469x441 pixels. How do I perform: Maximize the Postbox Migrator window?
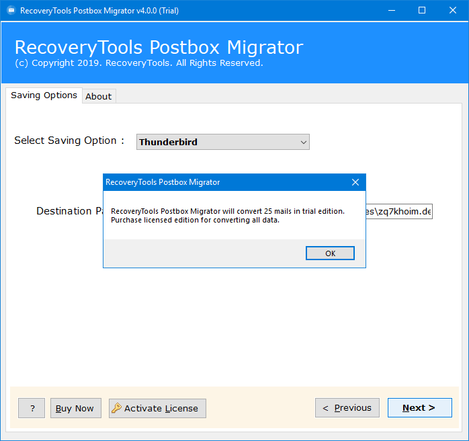coord(422,11)
